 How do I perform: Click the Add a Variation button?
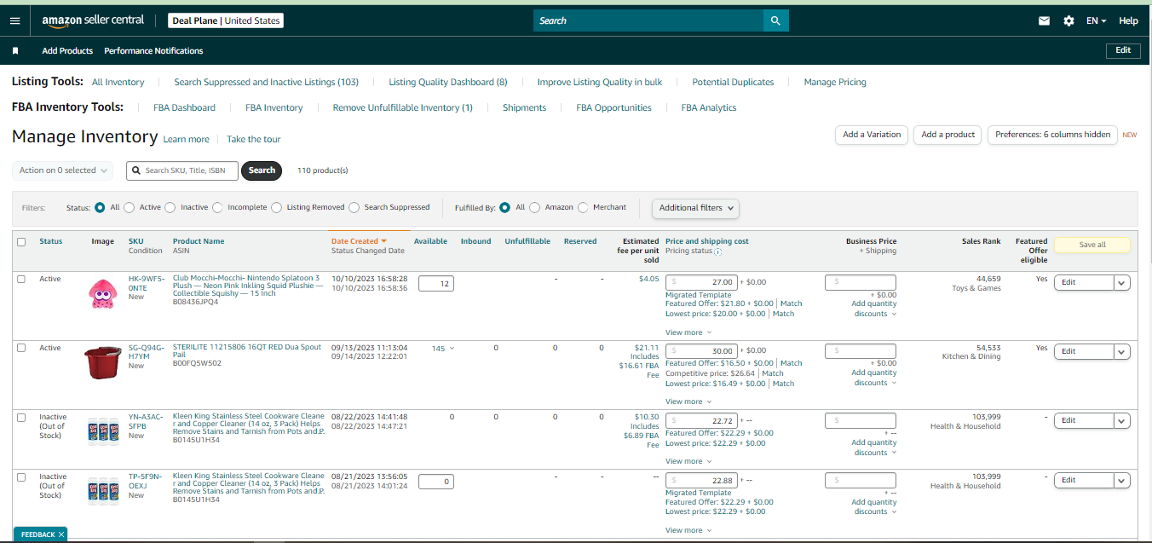872,135
